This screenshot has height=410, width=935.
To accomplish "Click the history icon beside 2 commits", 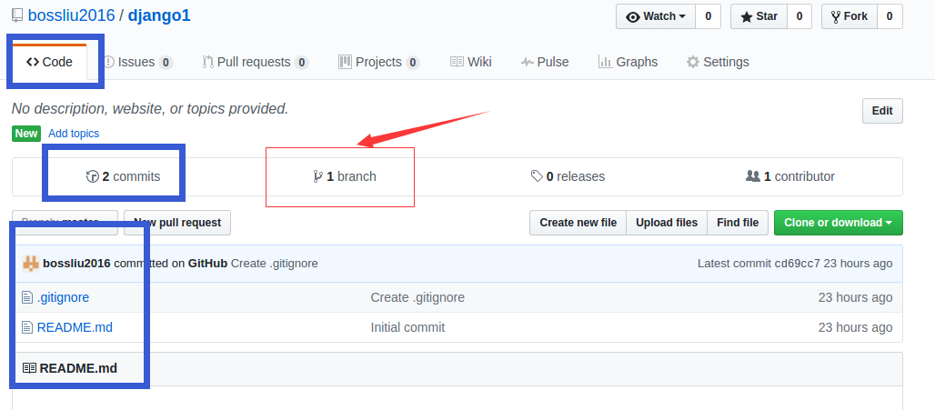I will click(x=93, y=176).
